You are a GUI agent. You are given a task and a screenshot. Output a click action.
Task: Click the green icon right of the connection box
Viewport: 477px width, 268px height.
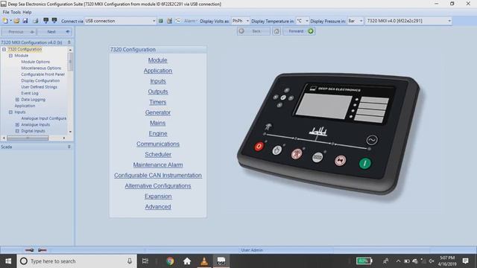click(x=161, y=21)
